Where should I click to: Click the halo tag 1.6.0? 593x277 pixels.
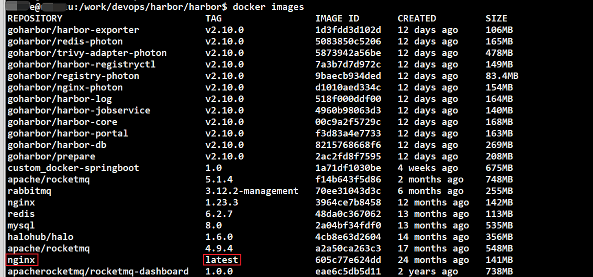[219, 237]
